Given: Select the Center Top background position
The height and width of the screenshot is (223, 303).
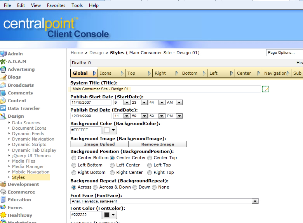Looking at the screenshot, I should pyautogui.click(x=150, y=158).
